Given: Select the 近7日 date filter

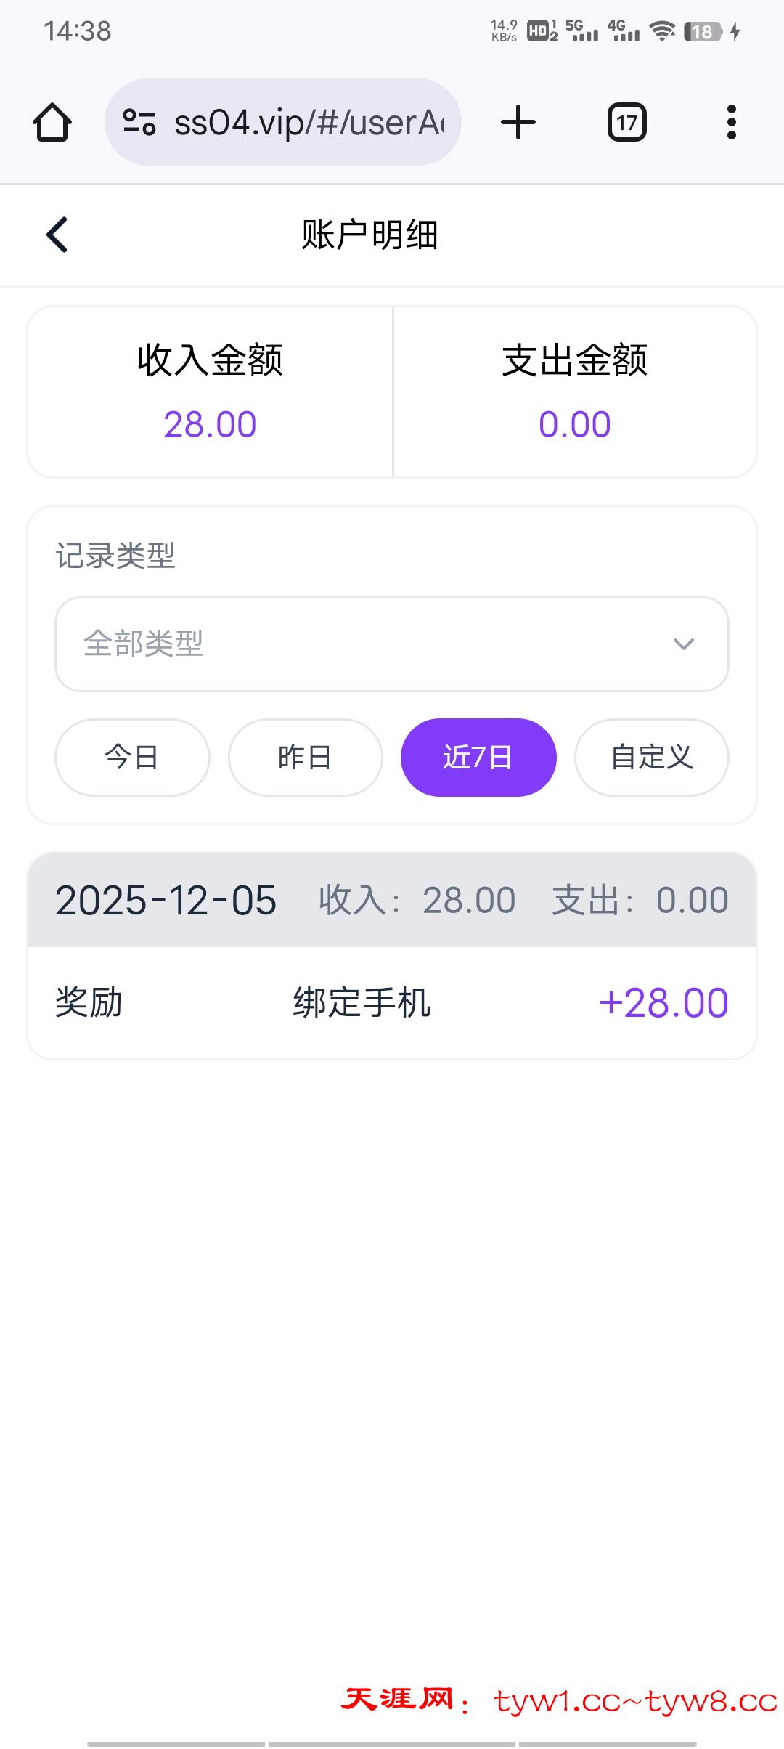Looking at the screenshot, I should 478,758.
